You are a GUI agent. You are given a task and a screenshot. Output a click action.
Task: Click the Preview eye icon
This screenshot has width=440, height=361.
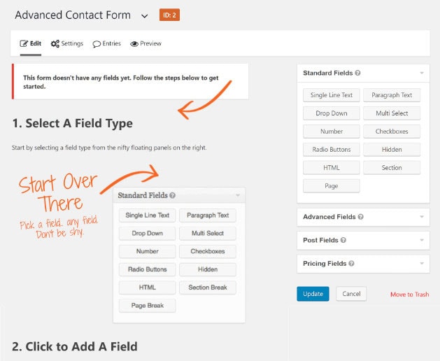134,43
